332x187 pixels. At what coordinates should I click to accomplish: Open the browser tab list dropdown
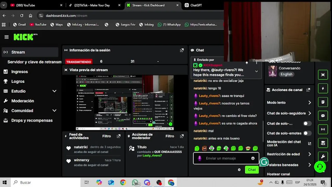click(x=4, y=5)
